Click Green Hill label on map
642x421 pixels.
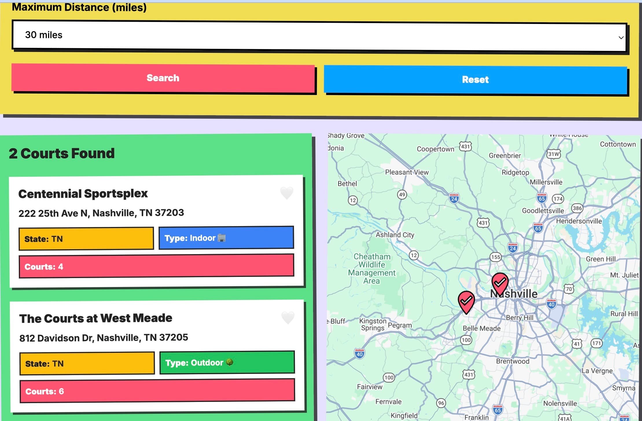click(x=601, y=259)
